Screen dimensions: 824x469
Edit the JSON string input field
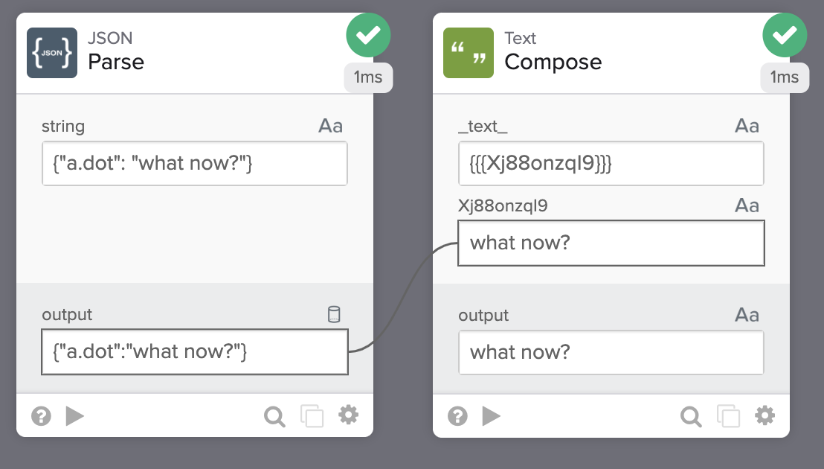coord(194,164)
